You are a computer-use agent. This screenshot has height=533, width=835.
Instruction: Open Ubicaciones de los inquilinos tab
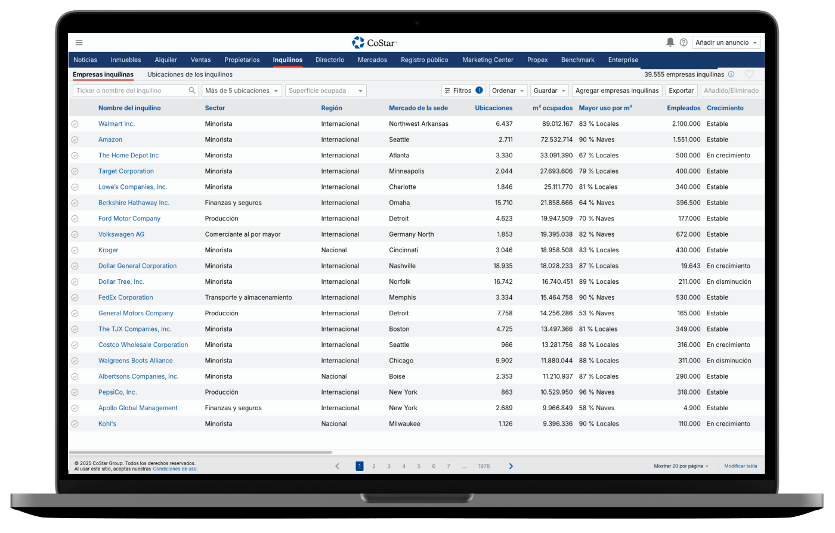click(x=190, y=75)
